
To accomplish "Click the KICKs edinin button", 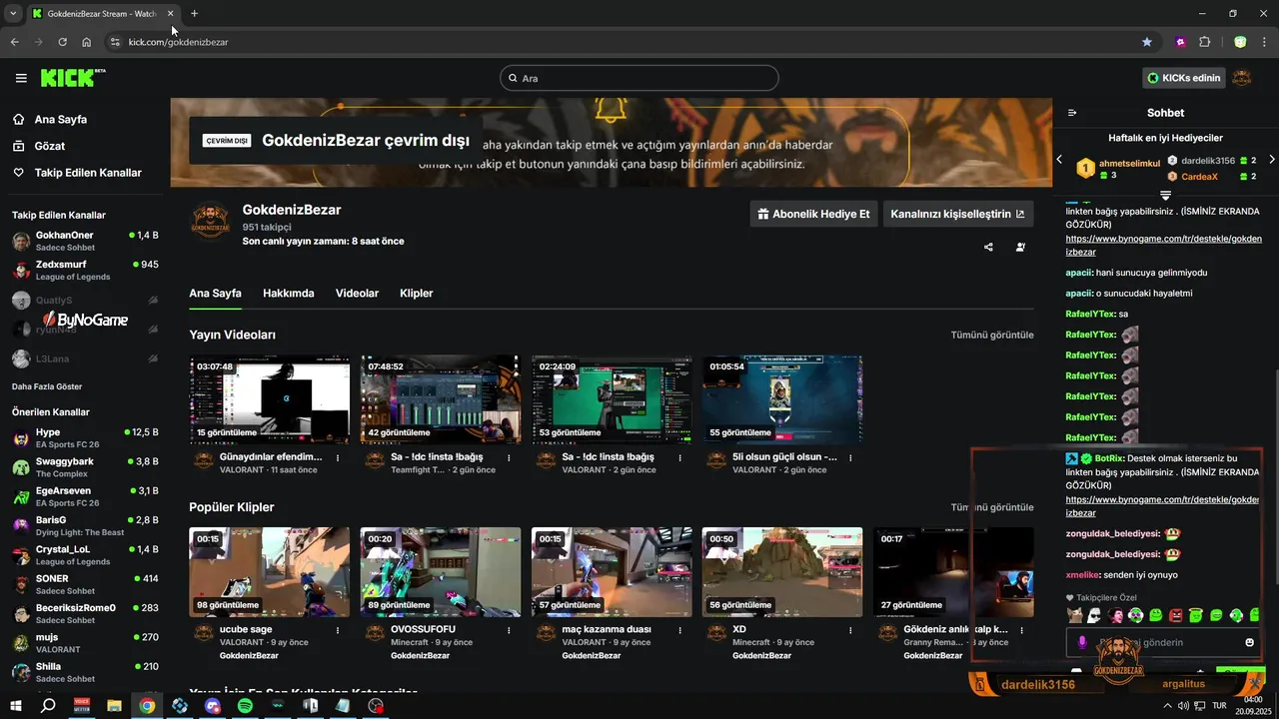I will tap(1184, 78).
